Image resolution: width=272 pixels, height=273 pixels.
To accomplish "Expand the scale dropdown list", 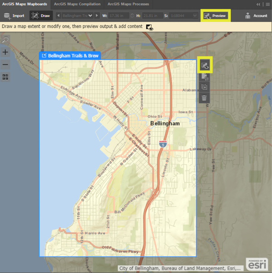I will (194, 16).
